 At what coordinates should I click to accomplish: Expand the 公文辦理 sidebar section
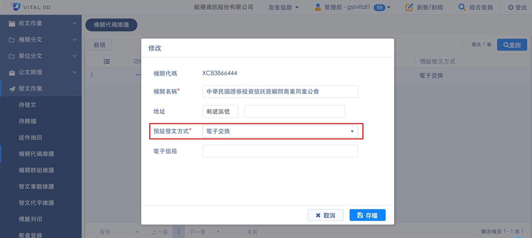pyautogui.click(x=41, y=72)
